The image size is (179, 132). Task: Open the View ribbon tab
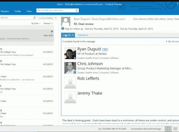point(29,11)
